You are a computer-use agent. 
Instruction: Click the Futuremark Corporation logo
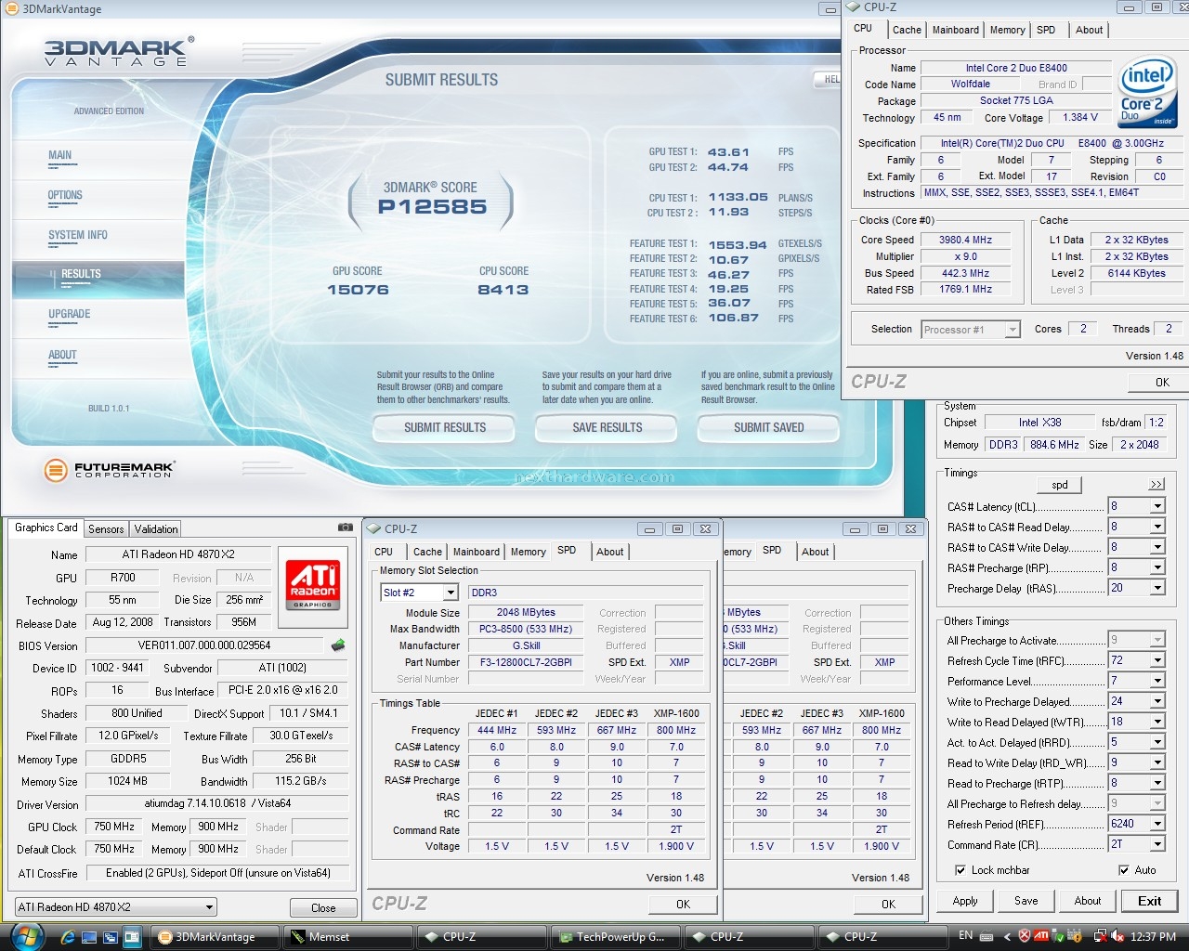point(108,470)
